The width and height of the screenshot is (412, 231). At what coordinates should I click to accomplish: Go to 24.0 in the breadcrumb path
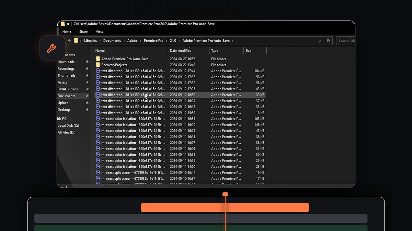click(173, 41)
